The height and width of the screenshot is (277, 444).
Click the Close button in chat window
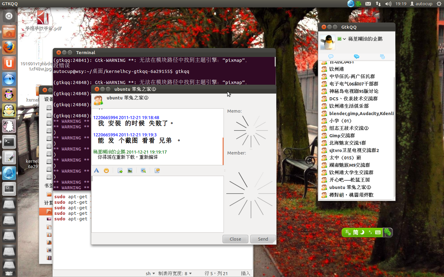pos(235,239)
